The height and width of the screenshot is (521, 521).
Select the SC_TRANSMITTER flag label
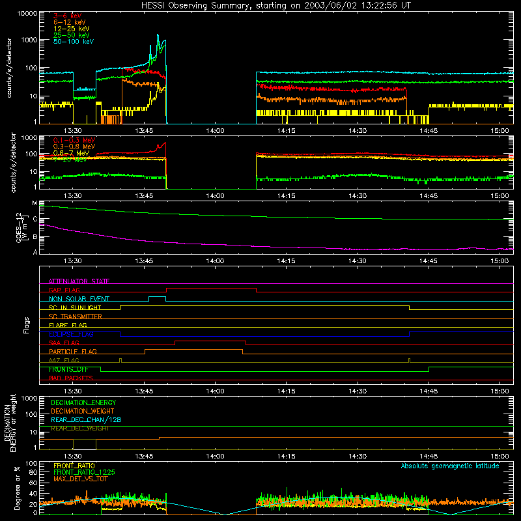pyautogui.click(x=76, y=317)
